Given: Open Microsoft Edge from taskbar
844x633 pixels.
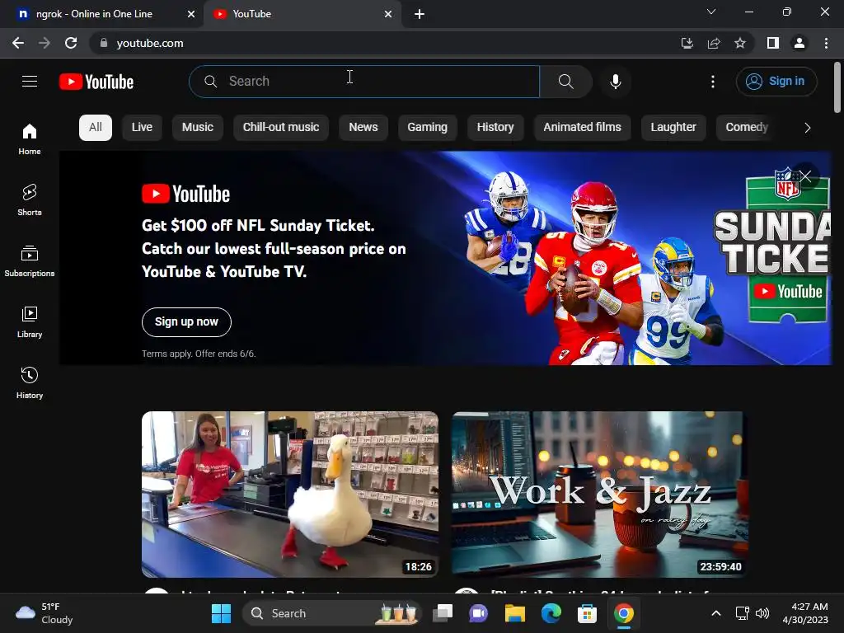Looking at the screenshot, I should point(551,613).
